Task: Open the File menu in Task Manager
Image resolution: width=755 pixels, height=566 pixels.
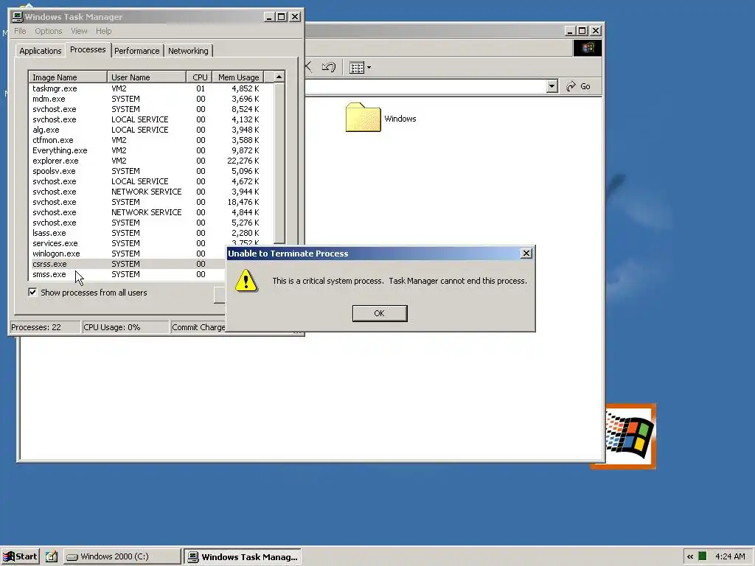Action: pyautogui.click(x=20, y=31)
